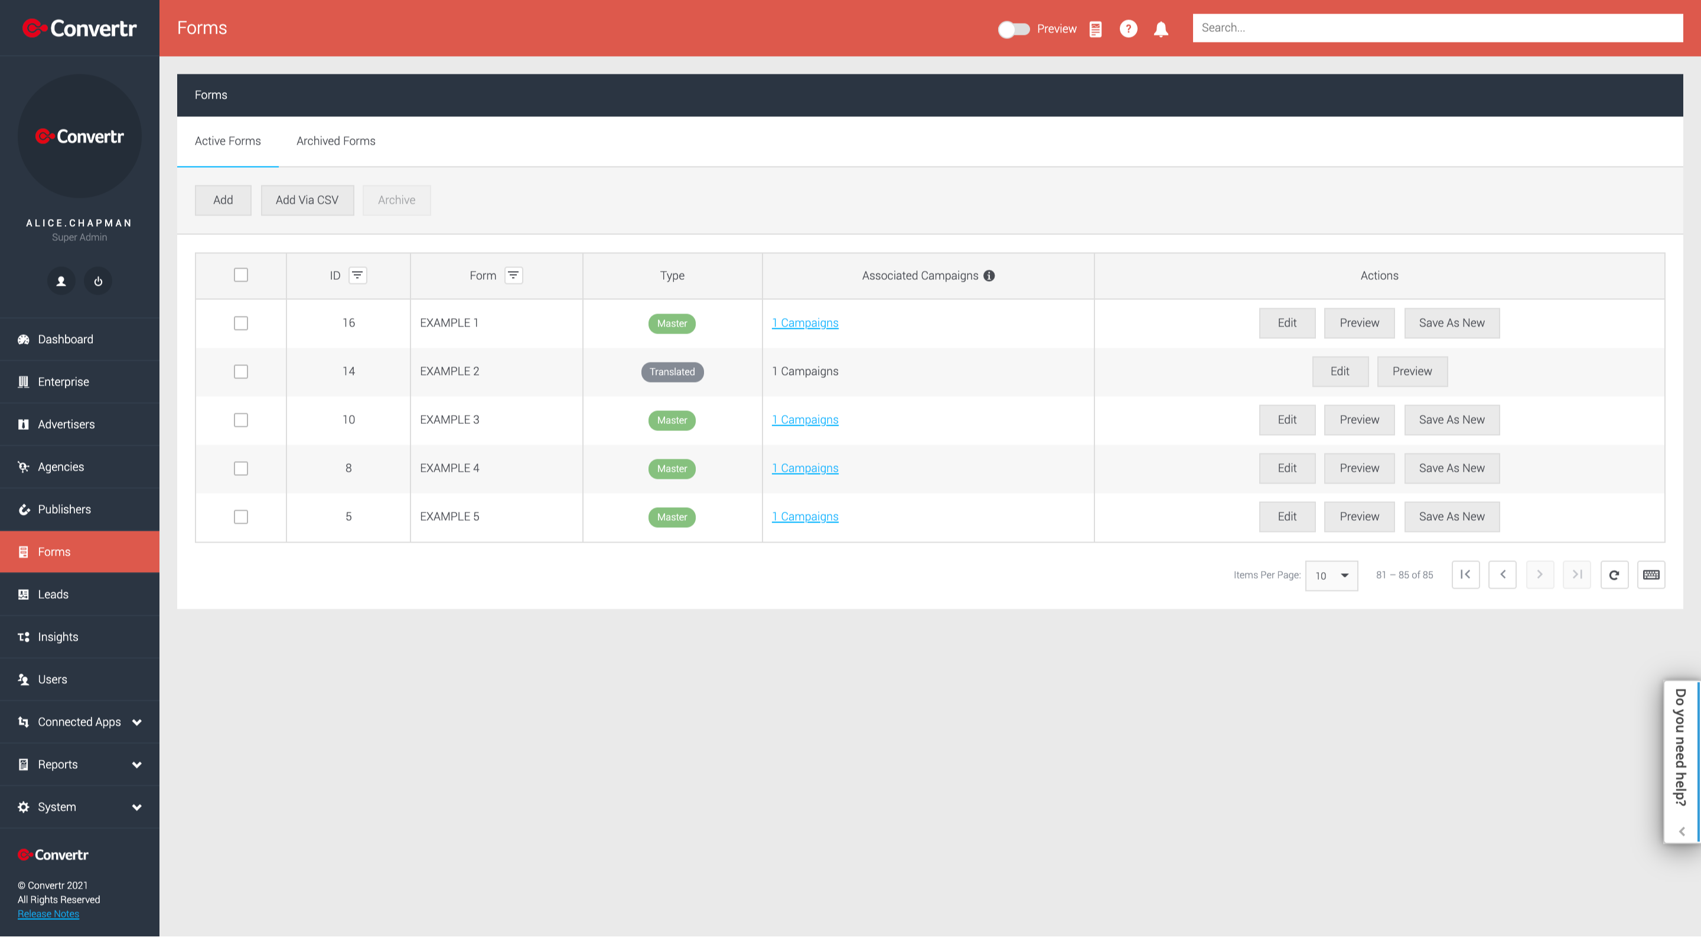Image resolution: width=1701 pixels, height=937 pixels.
Task: Open Advertisers from the sidebar
Action: (79, 425)
